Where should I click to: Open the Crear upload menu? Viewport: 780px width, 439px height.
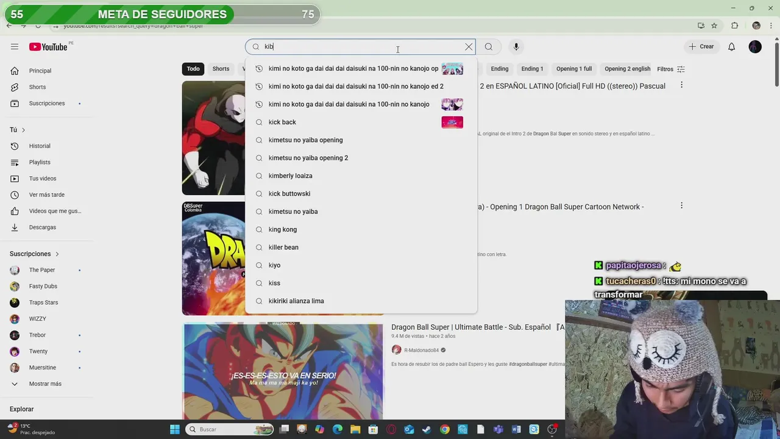(x=701, y=46)
